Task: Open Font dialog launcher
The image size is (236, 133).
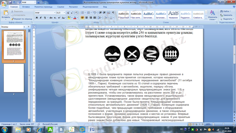Action: click(x=78, y=22)
